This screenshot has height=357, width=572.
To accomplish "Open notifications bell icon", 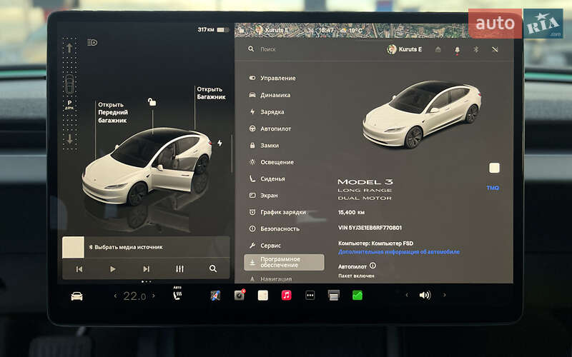I will click(457, 50).
